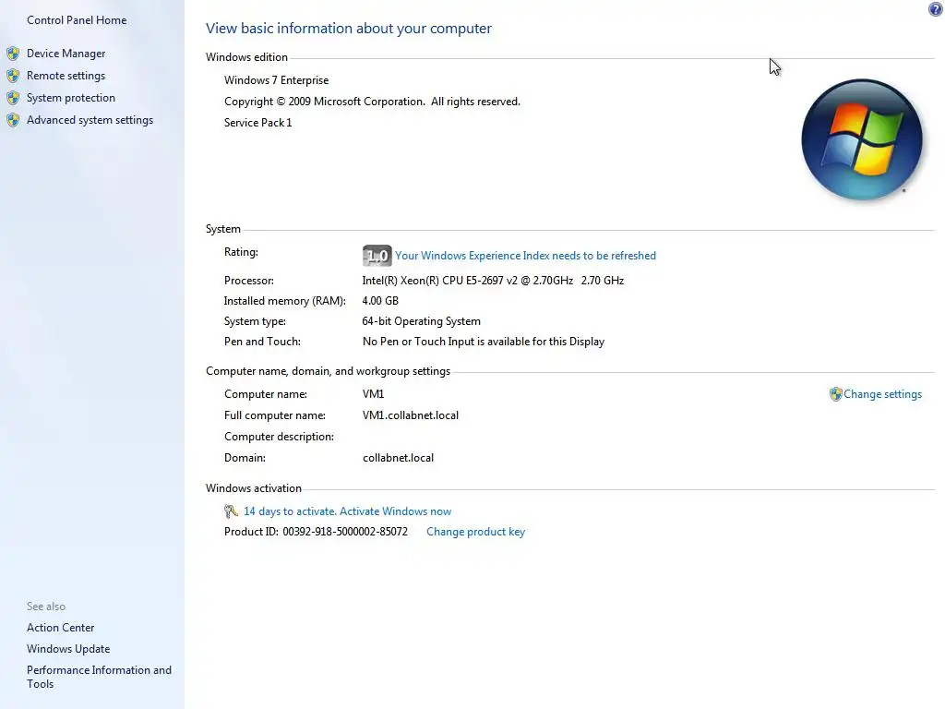This screenshot has height=709, width=945.
Task: Click the Rating label
Action: point(241,252)
